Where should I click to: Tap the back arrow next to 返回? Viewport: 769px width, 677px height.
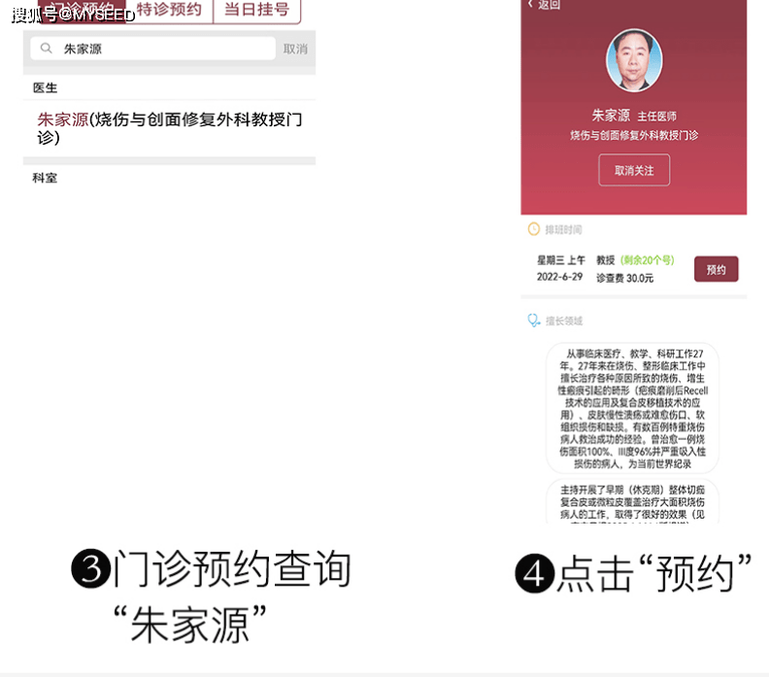(x=531, y=4)
